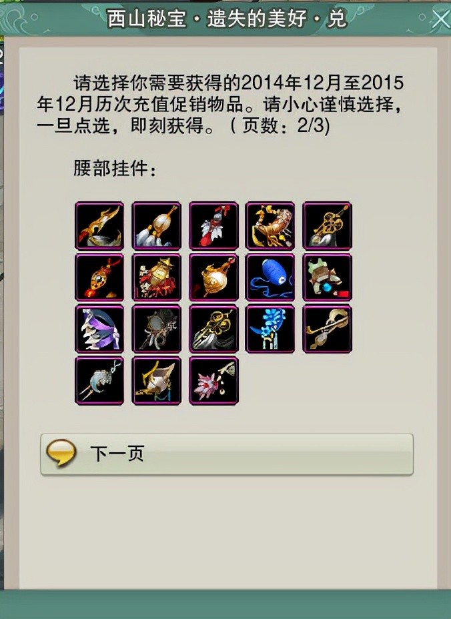The image size is (451, 619).
Task: Select the white gourd pendant icon
Action: click(x=156, y=226)
